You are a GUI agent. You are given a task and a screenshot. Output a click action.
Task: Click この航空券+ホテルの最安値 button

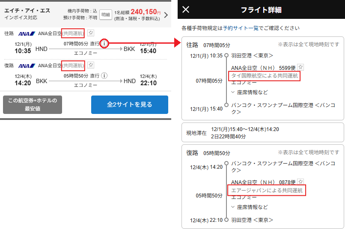coord(33,105)
